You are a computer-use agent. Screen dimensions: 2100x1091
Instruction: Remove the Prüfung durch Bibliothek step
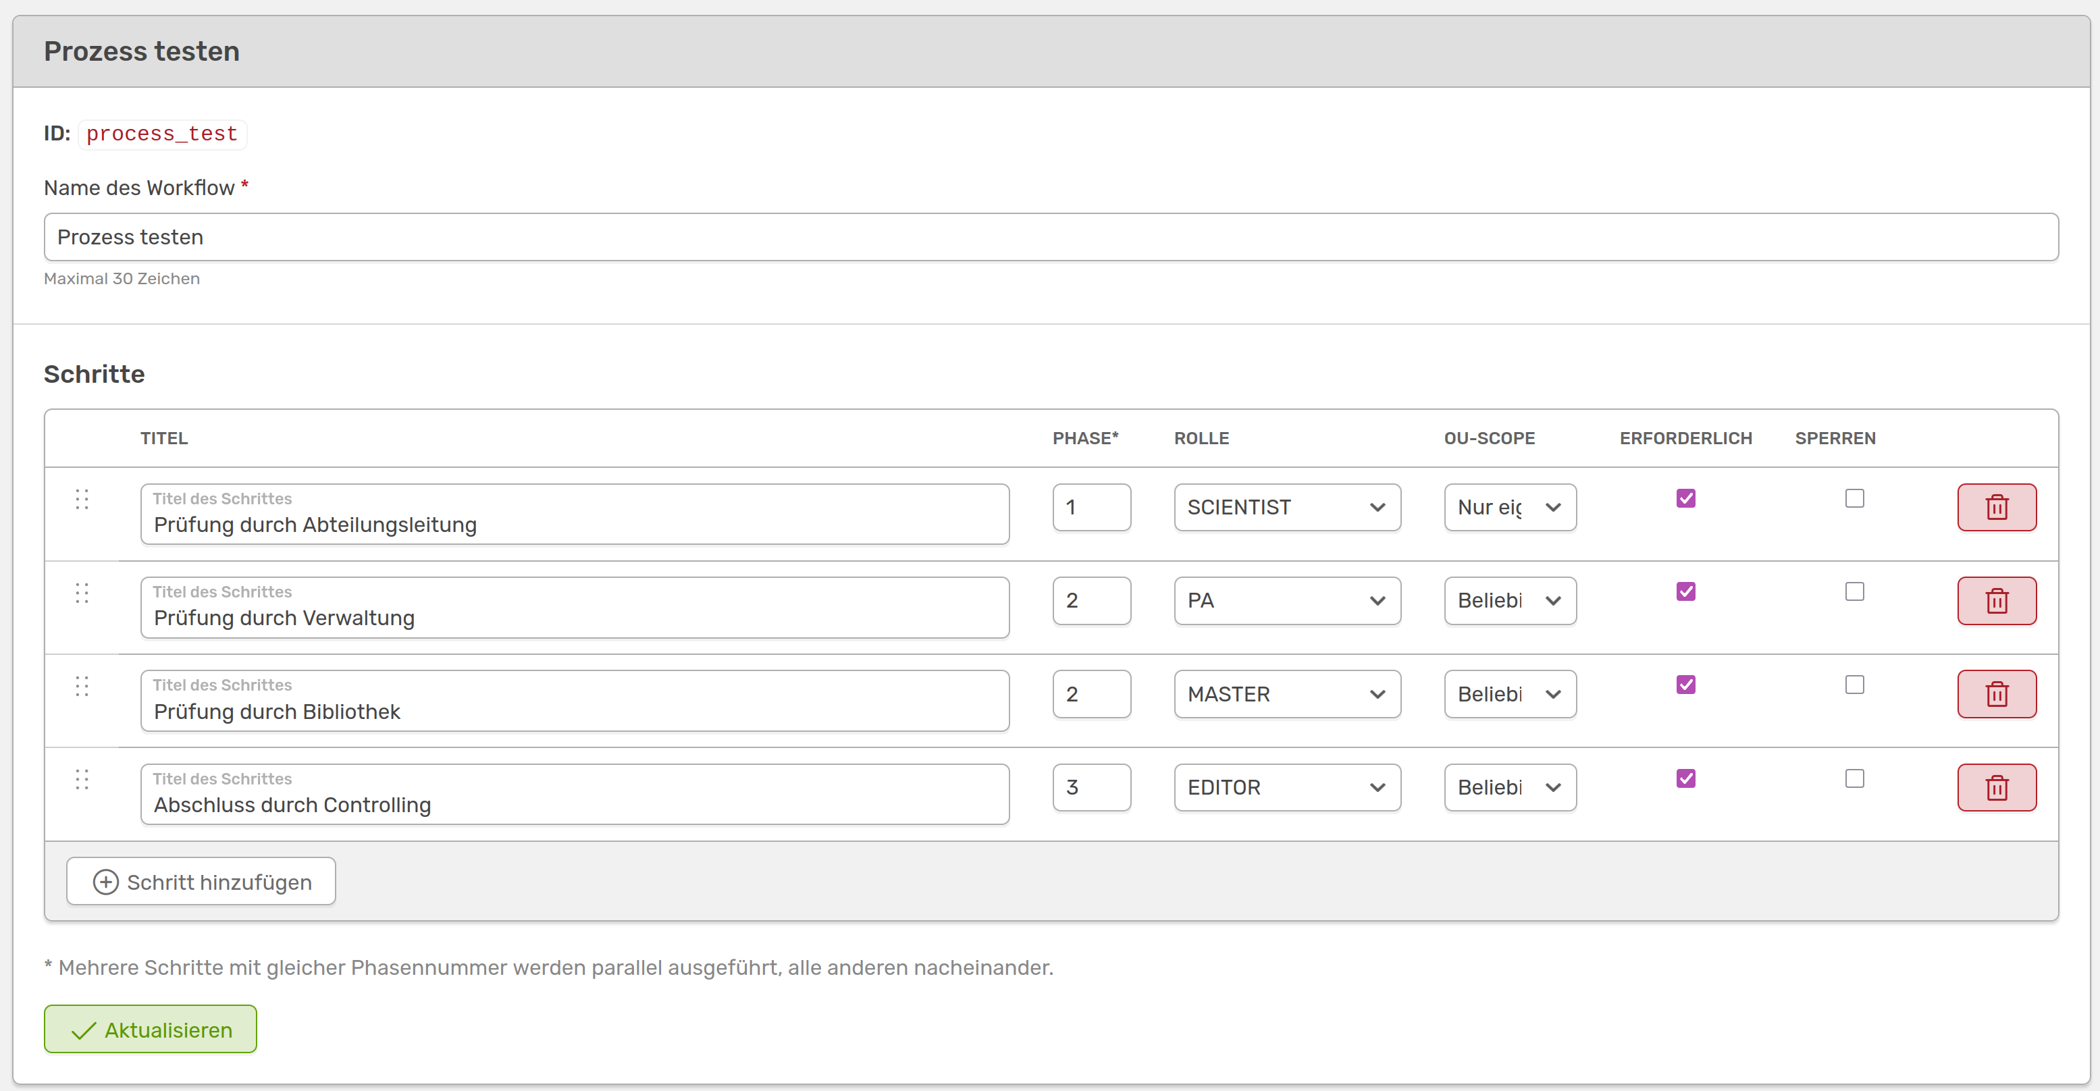1995,693
